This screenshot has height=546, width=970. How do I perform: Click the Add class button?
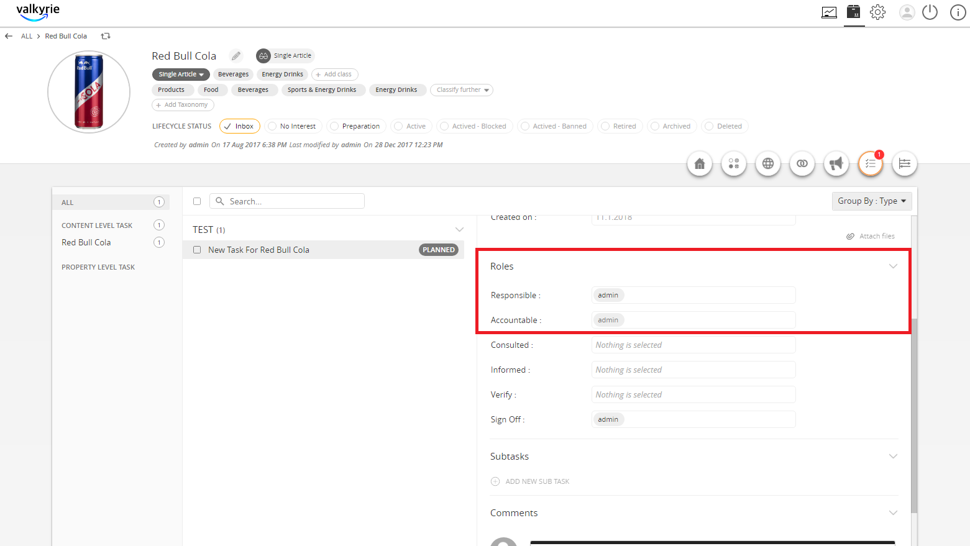334,75
